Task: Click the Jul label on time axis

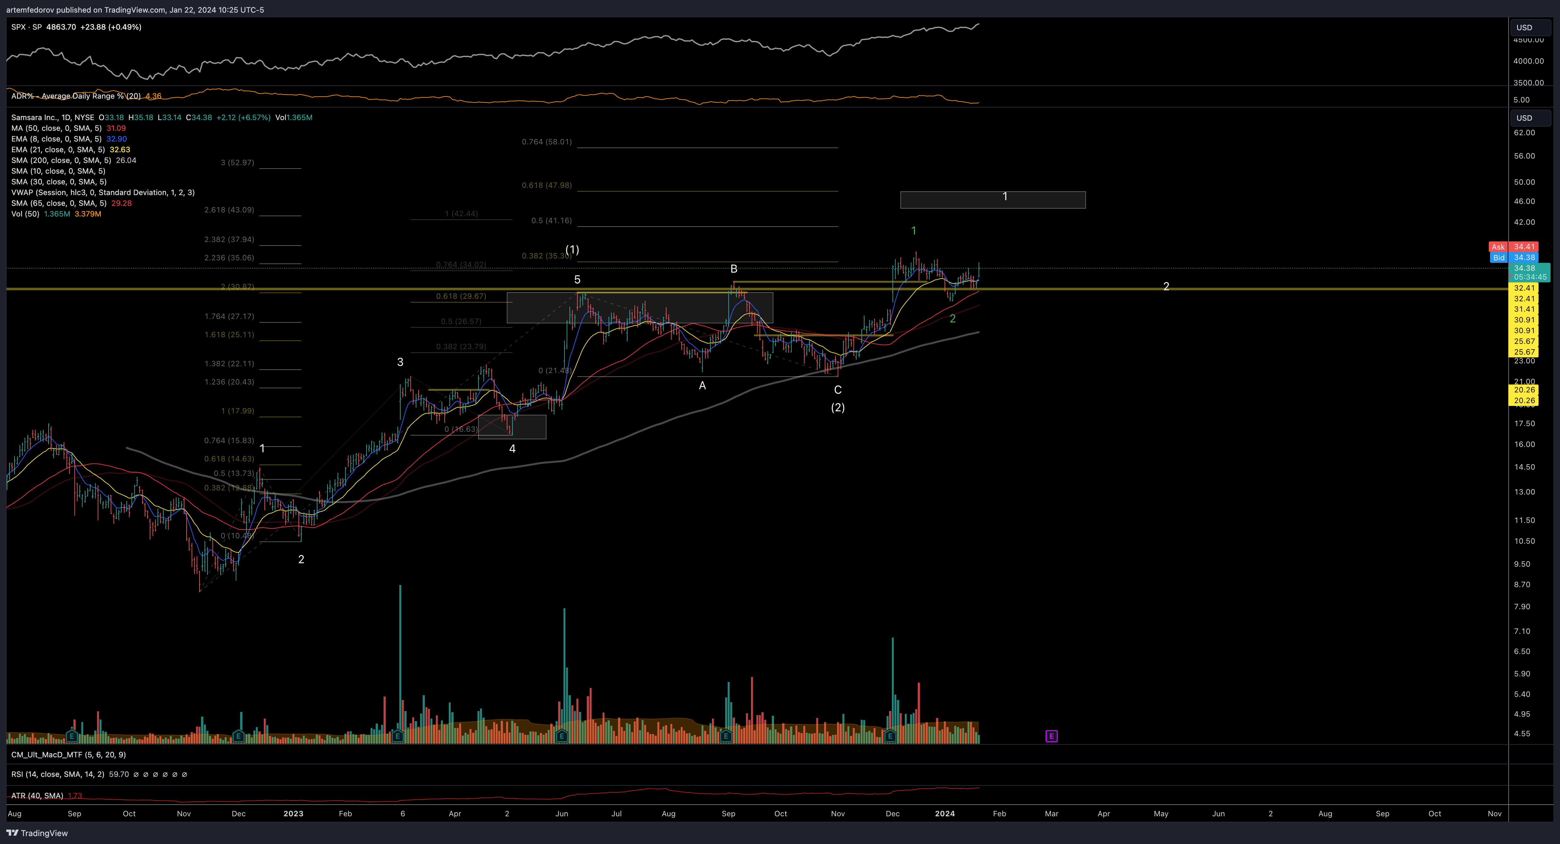Action: tap(616, 814)
